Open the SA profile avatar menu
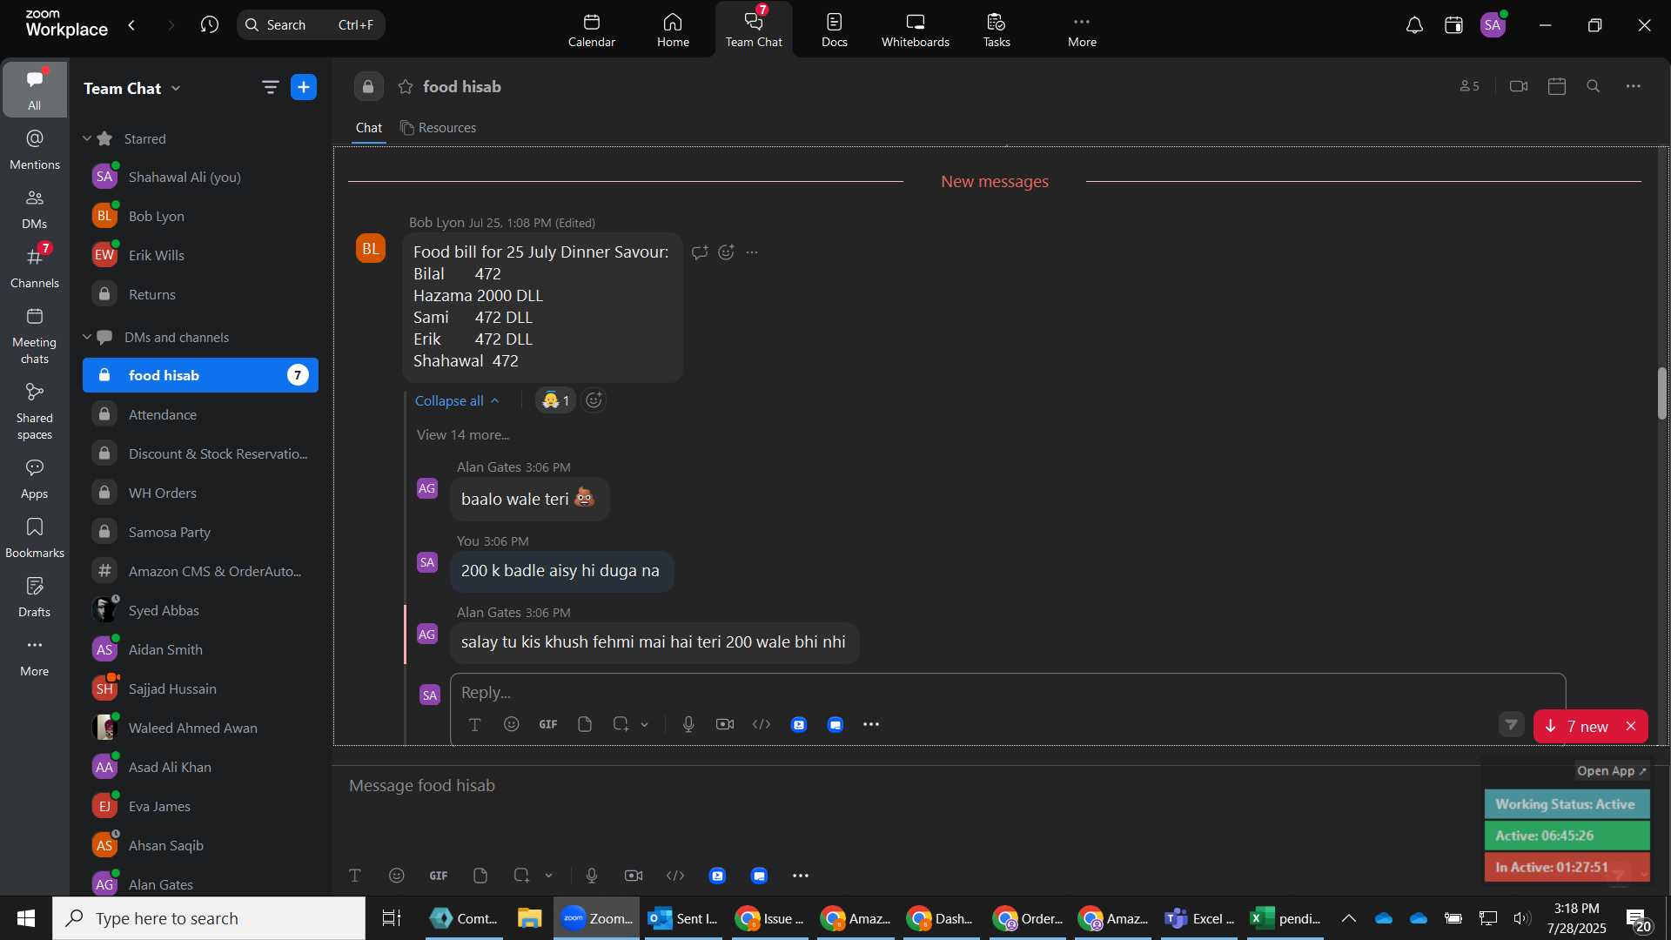This screenshot has height=940, width=1671. pyautogui.click(x=1493, y=25)
